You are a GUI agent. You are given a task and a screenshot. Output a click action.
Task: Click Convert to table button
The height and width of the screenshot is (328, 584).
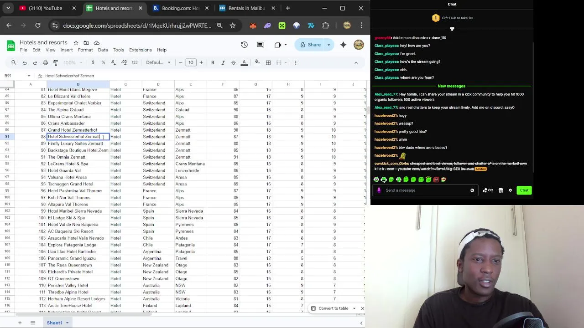[333, 308]
